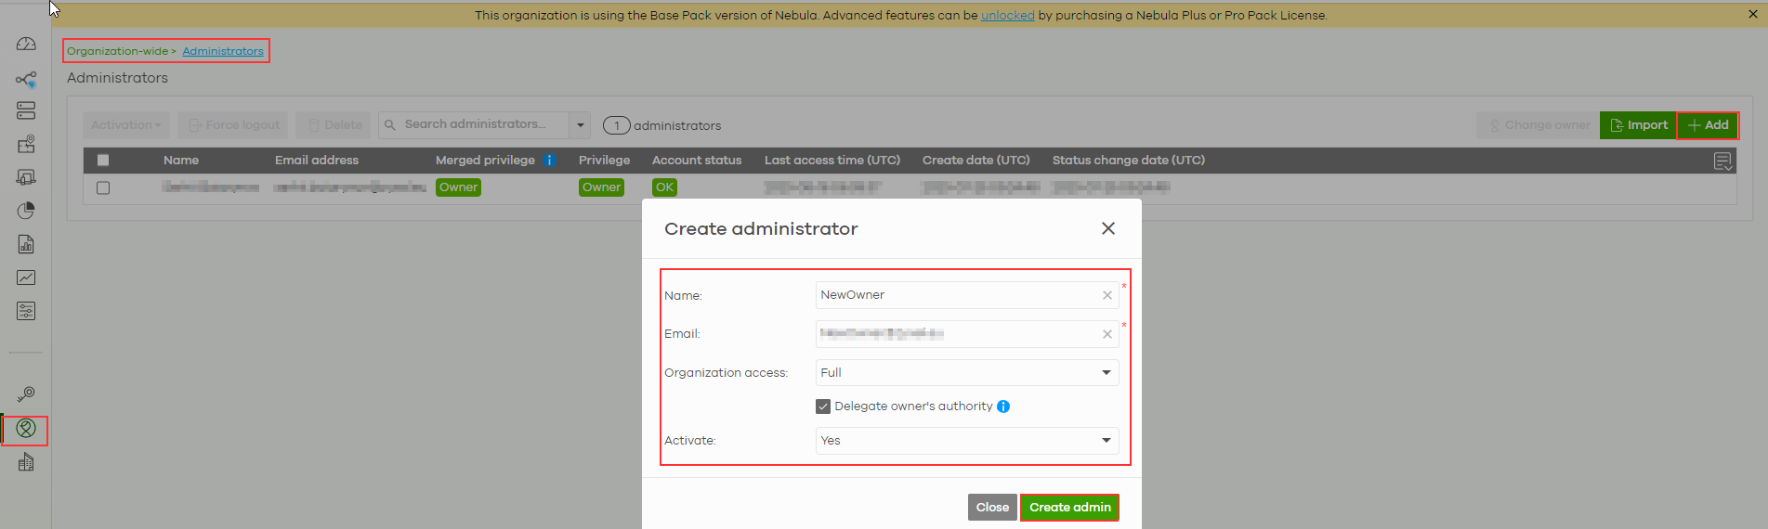This screenshot has height=529, width=1768.
Task: Expand the Organization access dropdown
Action: point(966,373)
